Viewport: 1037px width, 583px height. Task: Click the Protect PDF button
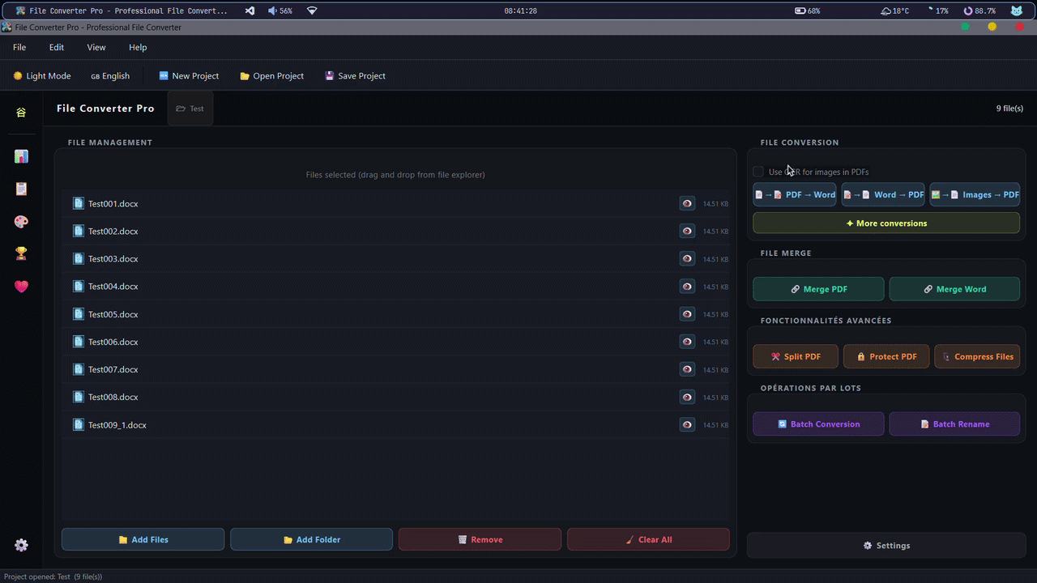click(886, 356)
